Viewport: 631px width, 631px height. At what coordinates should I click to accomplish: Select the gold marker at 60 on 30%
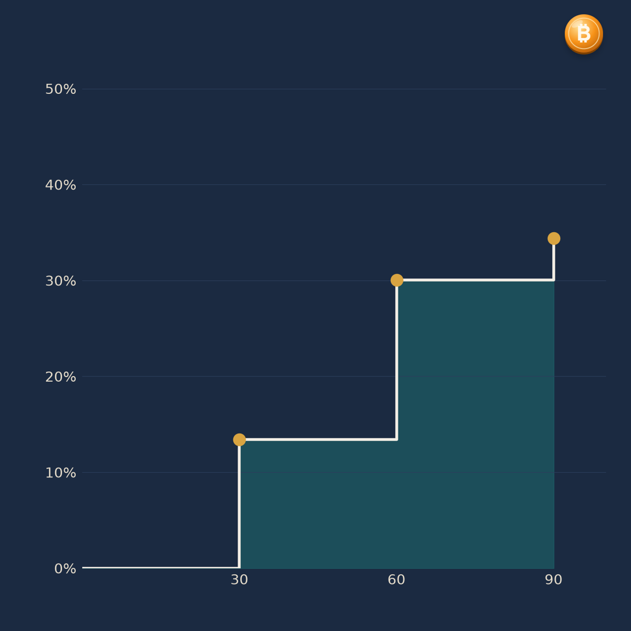[x=397, y=280]
